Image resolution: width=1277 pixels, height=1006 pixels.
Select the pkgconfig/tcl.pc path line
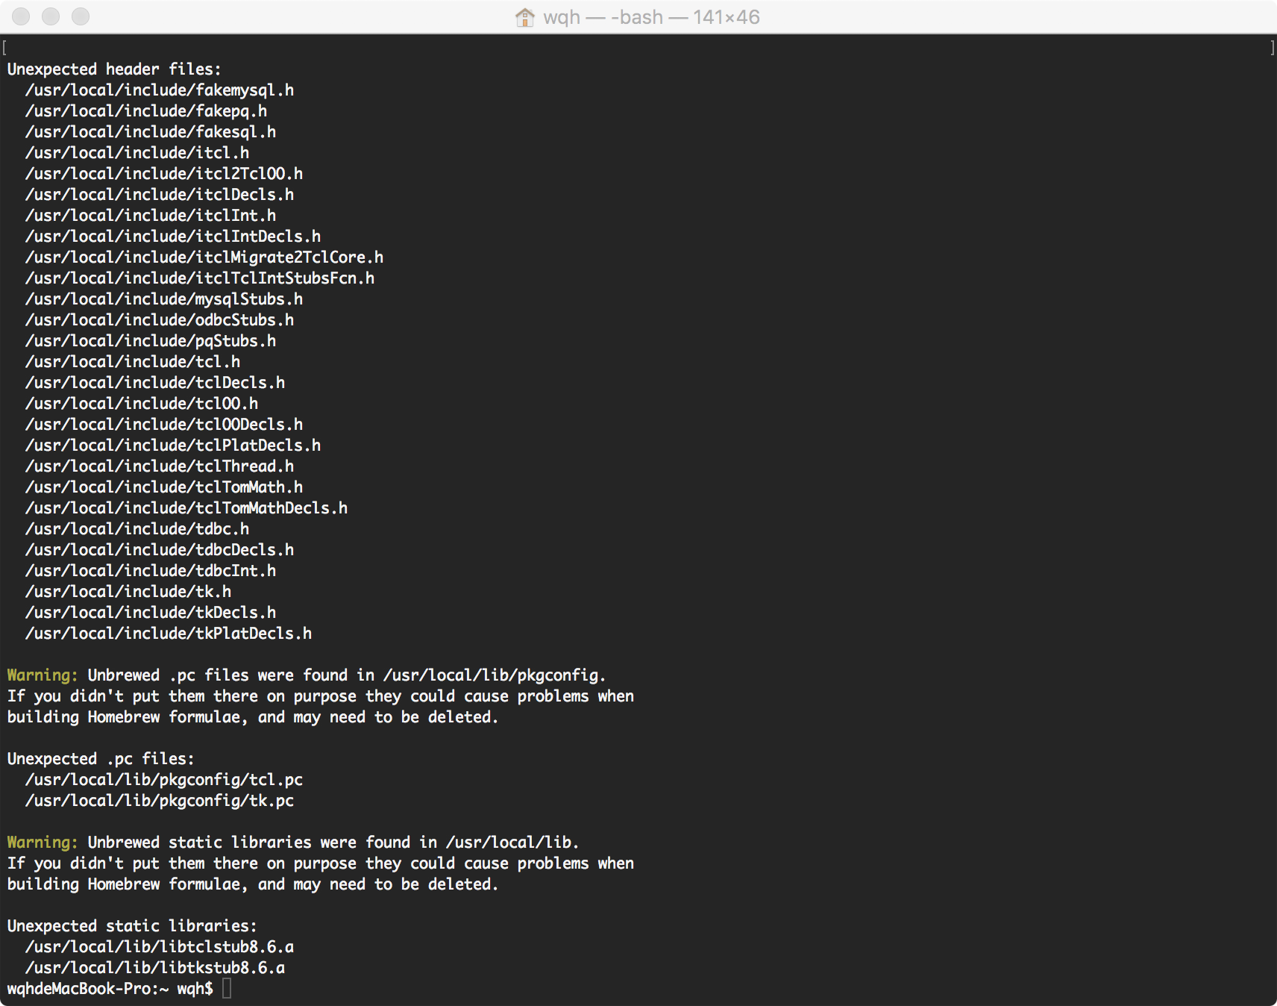[164, 780]
